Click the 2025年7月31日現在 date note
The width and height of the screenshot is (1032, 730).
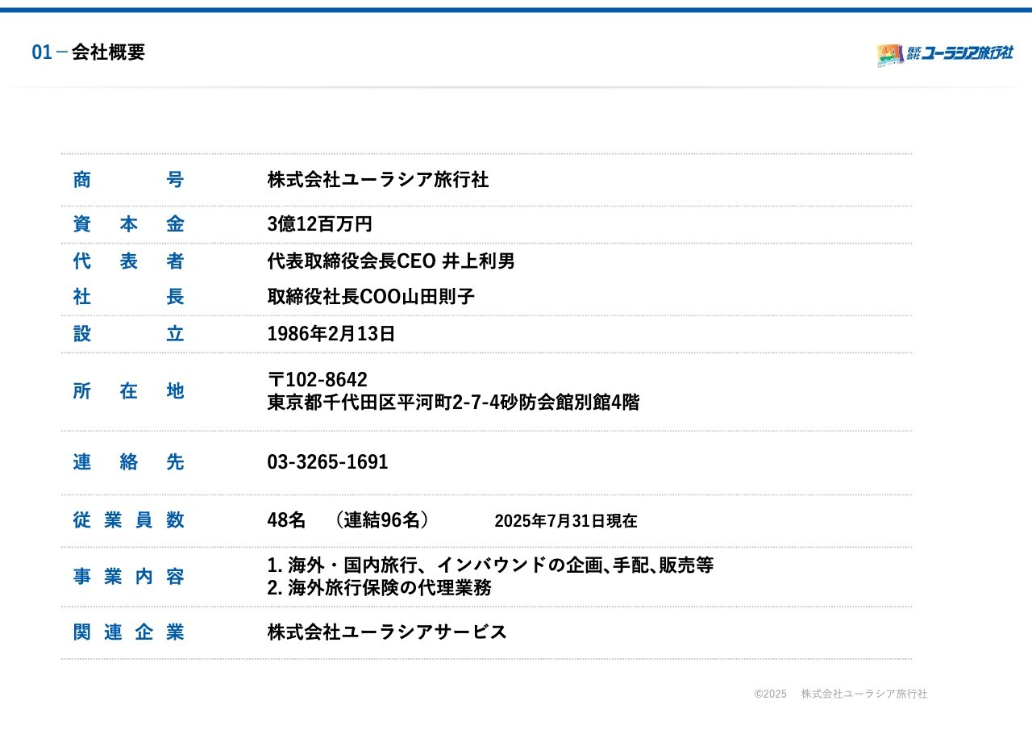click(565, 521)
